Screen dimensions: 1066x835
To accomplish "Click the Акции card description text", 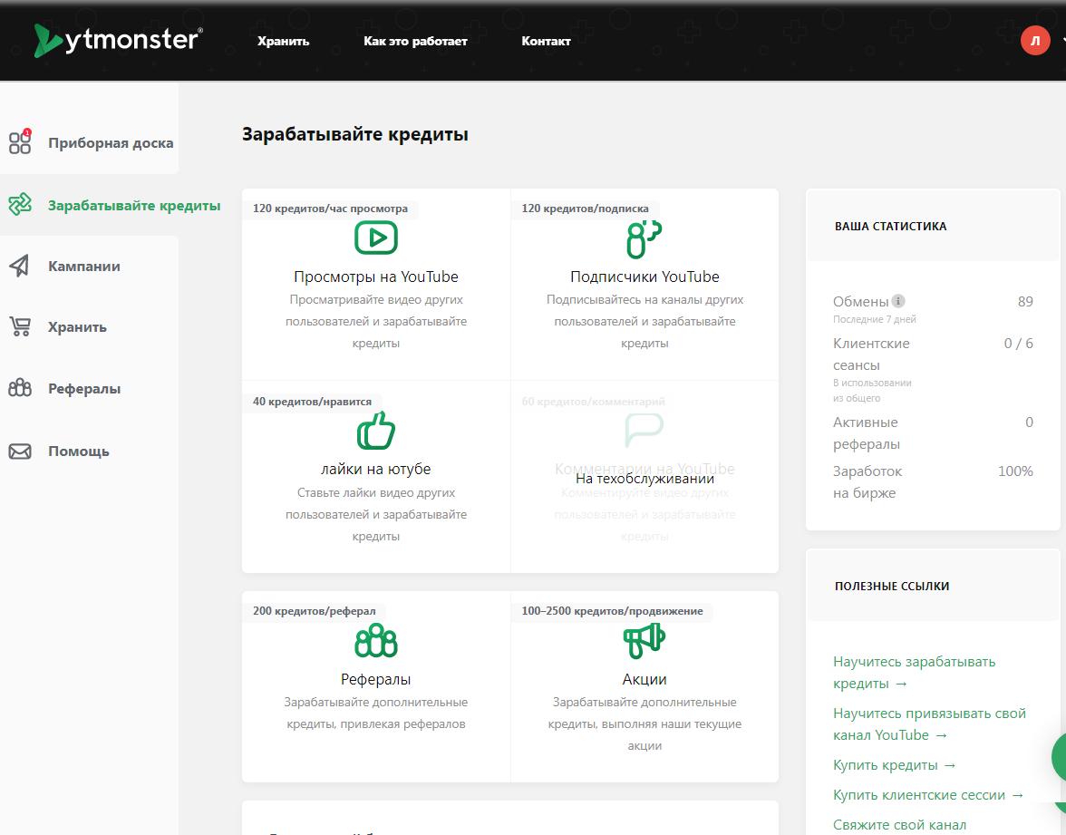I will tap(644, 724).
